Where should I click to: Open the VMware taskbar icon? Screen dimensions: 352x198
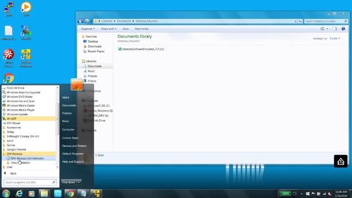[x=96, y=193]
